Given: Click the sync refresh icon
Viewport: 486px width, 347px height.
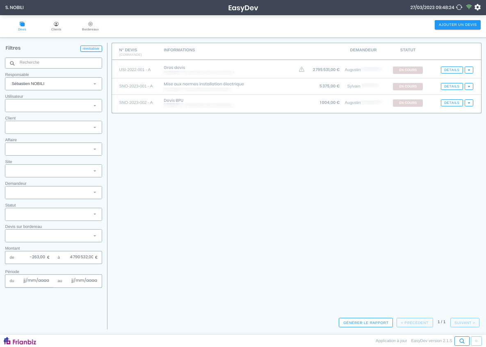Looking at the screenshot, I should click(x=459, y=7).
